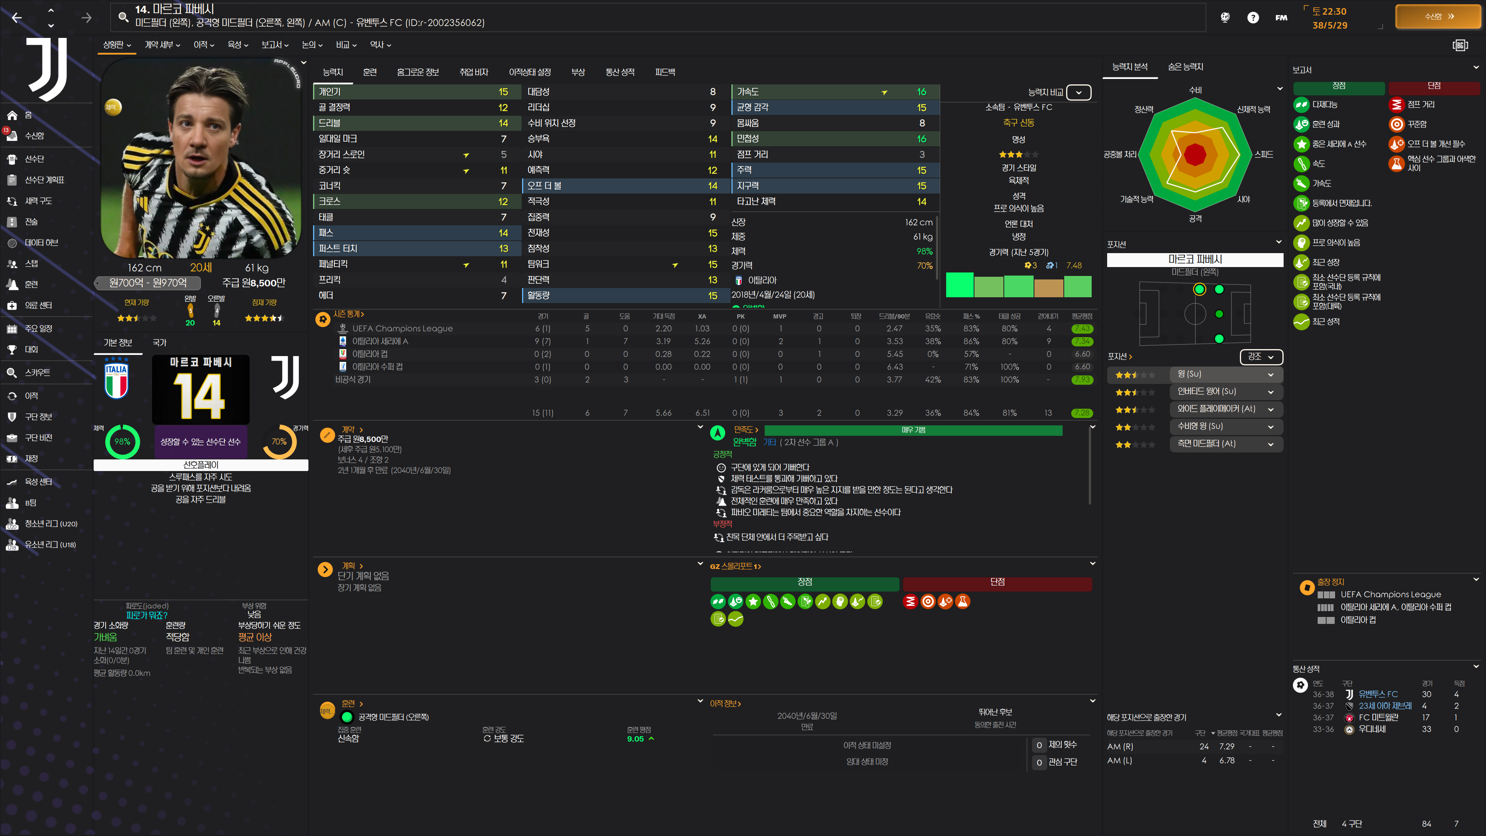The height and width of the screenshot is (836, 1486).
Task: Click the back arrow navigation icon
Action: pos(17,18)
